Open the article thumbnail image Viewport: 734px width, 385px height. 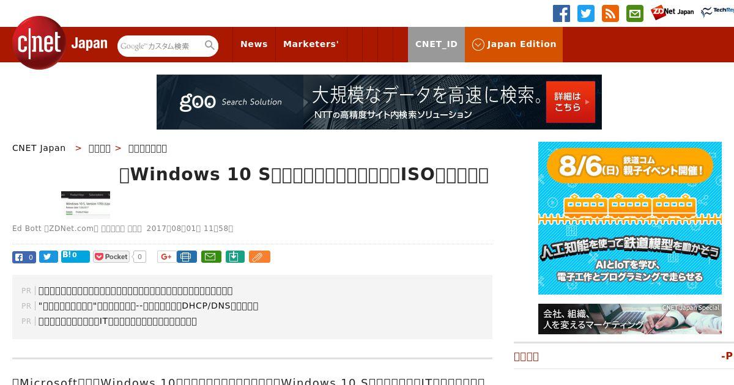pos(86,205)
